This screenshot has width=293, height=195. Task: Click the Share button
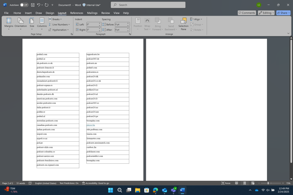pyautogui.click(x=283, y=13)
